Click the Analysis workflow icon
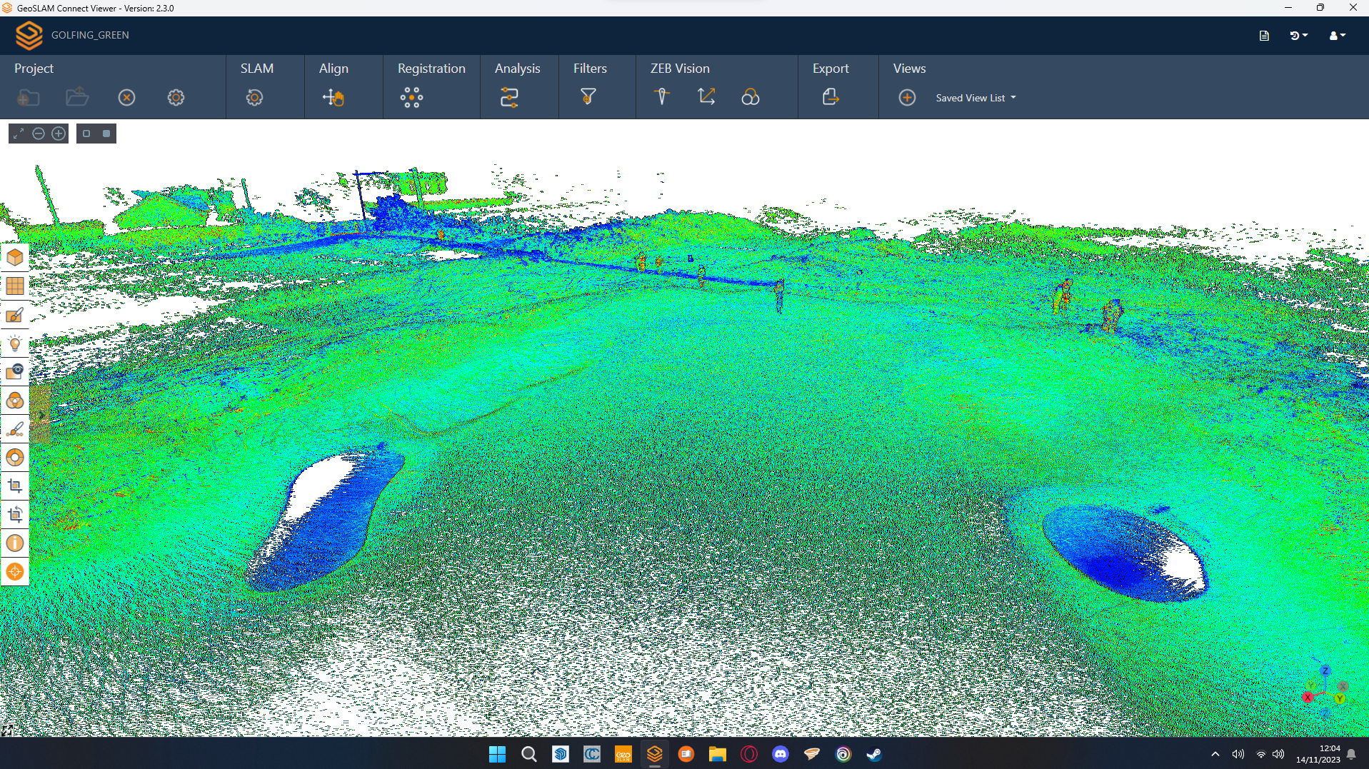The image size is (1369, 769). point(509,98)
